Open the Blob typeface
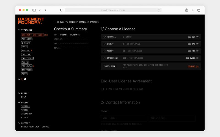Viewport: 220px width, 137px height. 24,47
